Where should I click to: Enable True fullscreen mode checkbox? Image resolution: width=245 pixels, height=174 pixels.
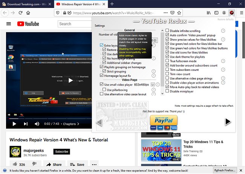[167, 61]
